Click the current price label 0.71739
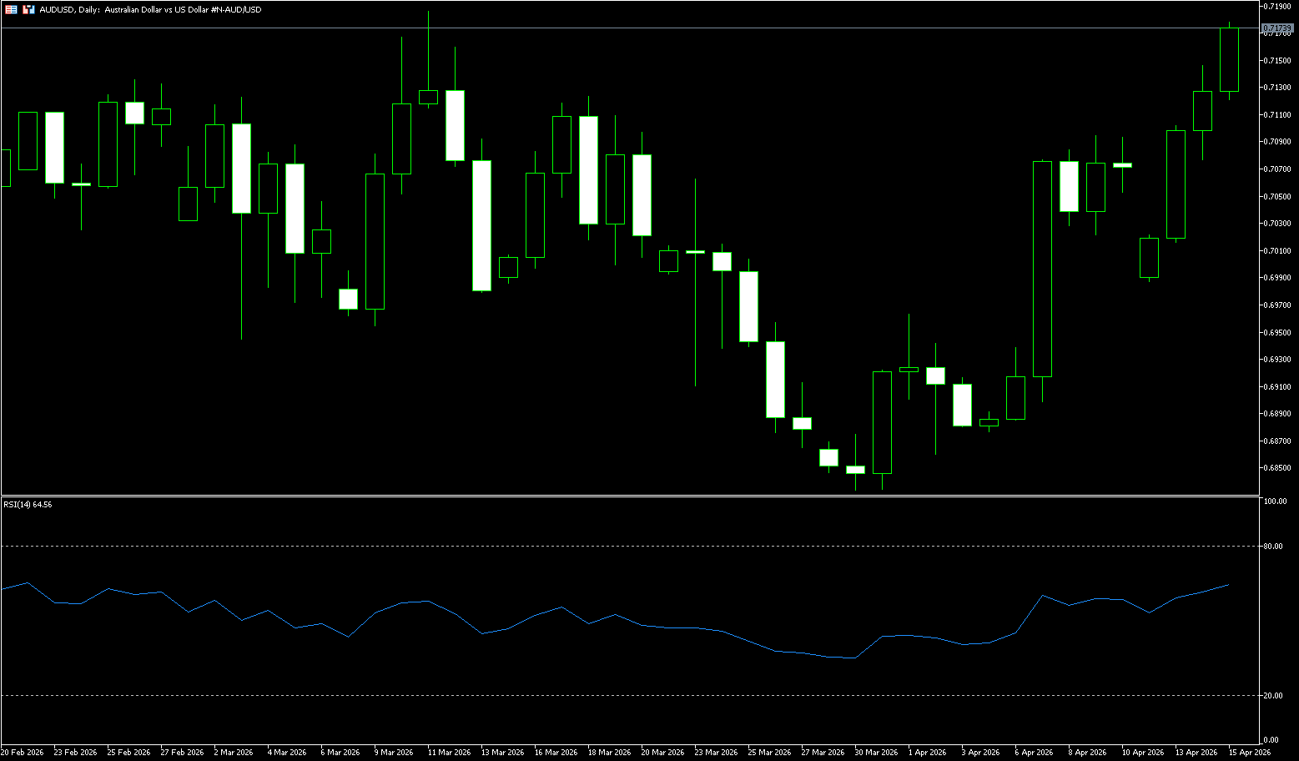The height and width of the screenshot is (761, 1299). tap(1277, 28)
